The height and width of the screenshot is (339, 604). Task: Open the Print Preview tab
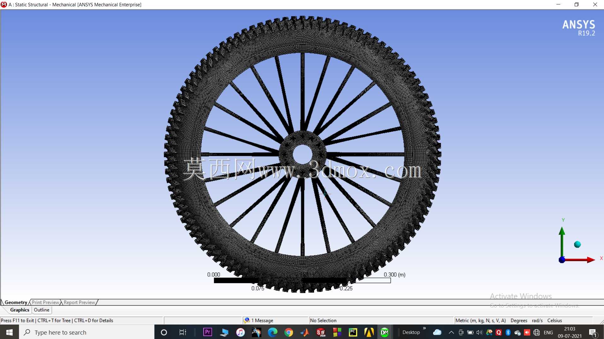click(x=45, y=302)
